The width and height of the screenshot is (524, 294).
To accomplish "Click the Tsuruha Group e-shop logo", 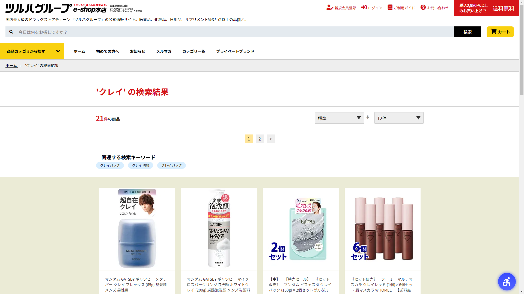I will pyautogui.click(x=56, y=8).
